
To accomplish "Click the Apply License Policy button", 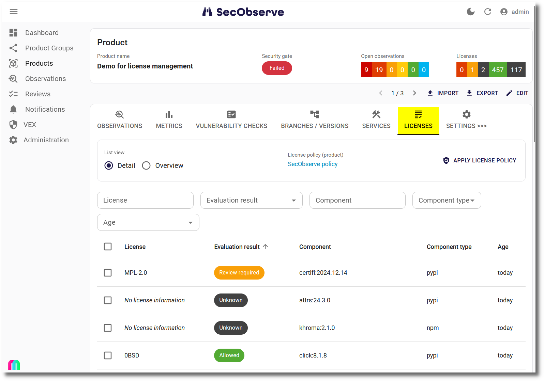I will coord(480,160).
